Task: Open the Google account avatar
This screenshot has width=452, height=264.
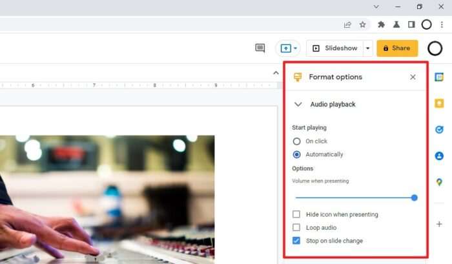Action: tap(435, 48)
